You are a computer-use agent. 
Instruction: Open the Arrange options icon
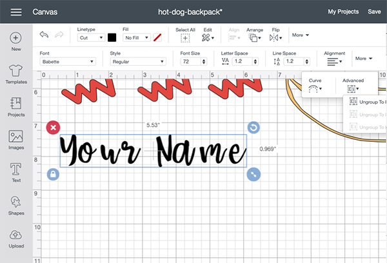(x=255, y=38)
